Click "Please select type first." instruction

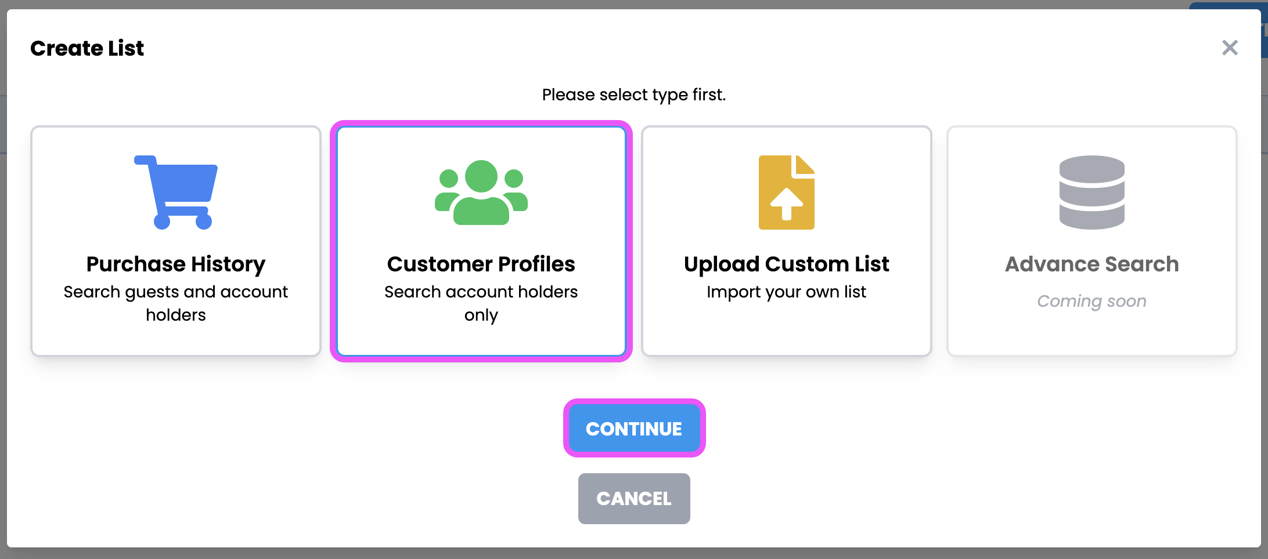(x=634, y=95)
